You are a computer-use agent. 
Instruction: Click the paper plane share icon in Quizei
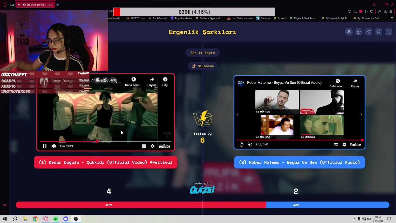click(x=369, y=32)
